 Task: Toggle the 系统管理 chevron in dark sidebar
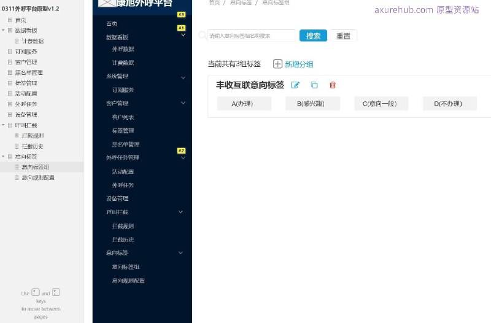[183, 77]
